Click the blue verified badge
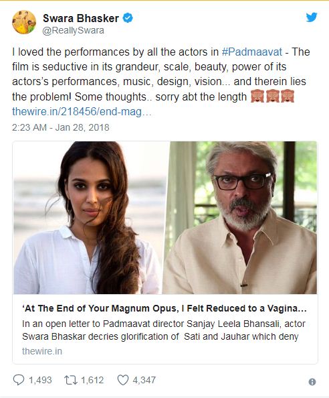 [128, 18]
